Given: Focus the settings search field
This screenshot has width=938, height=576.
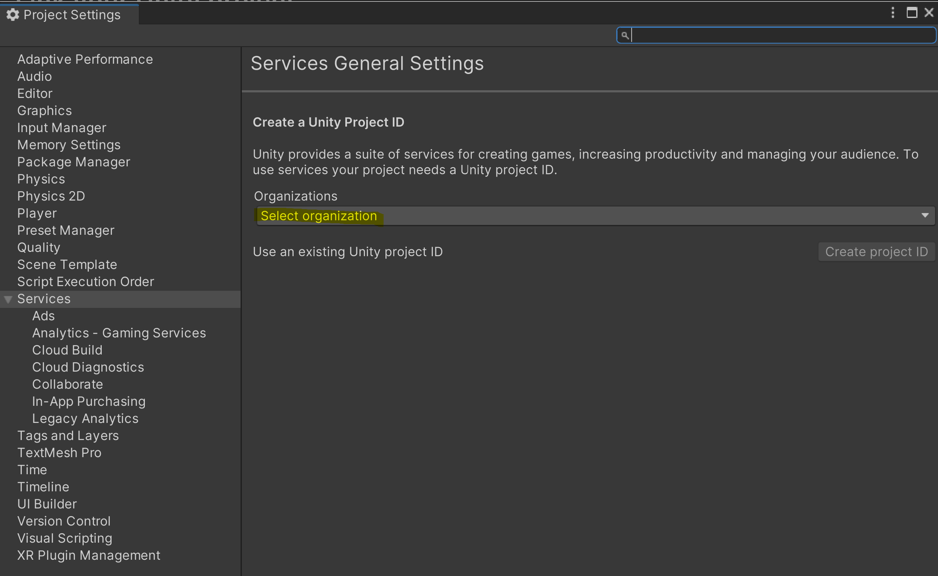Looking at the screenshot, I should coord(776,35).
